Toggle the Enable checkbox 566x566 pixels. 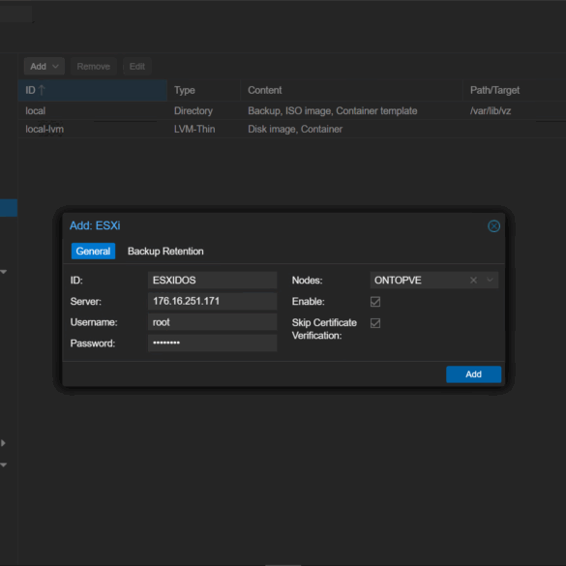pos(375,302)
